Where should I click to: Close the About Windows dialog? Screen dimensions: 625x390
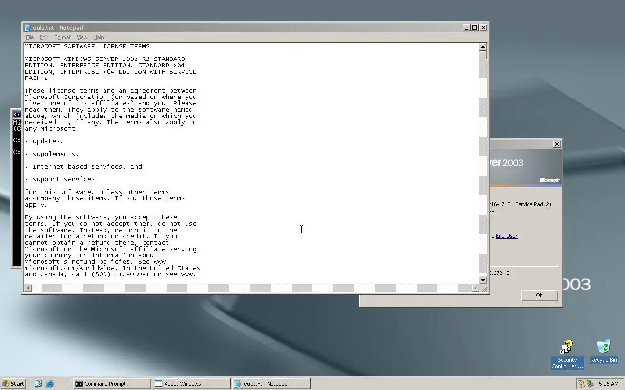[557, 144]
